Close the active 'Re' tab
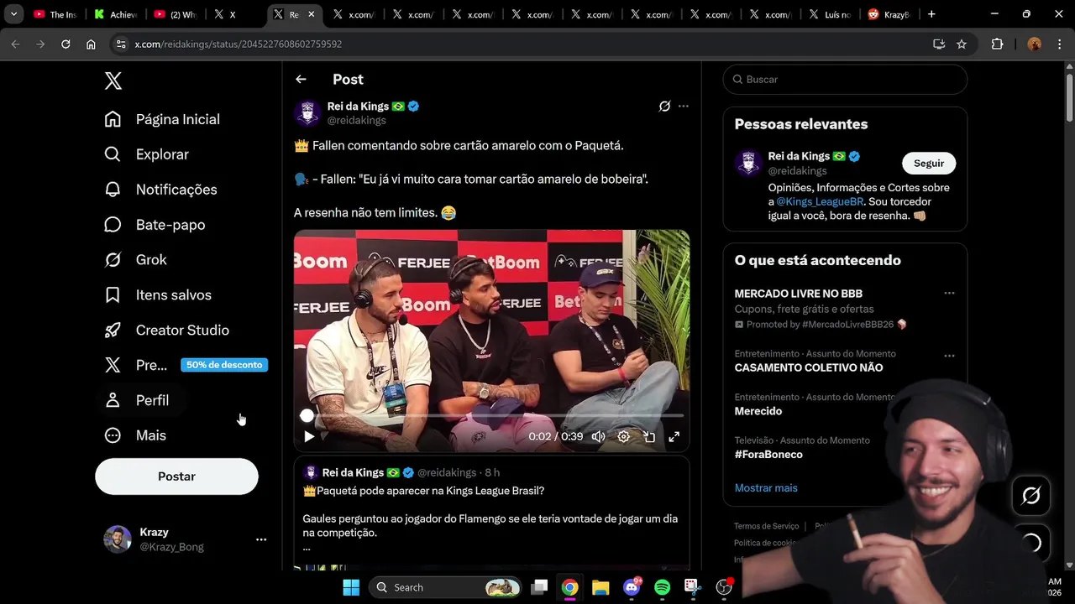Image resolution: width=1075 pixels, height=604 pixels. pos(310,14)
